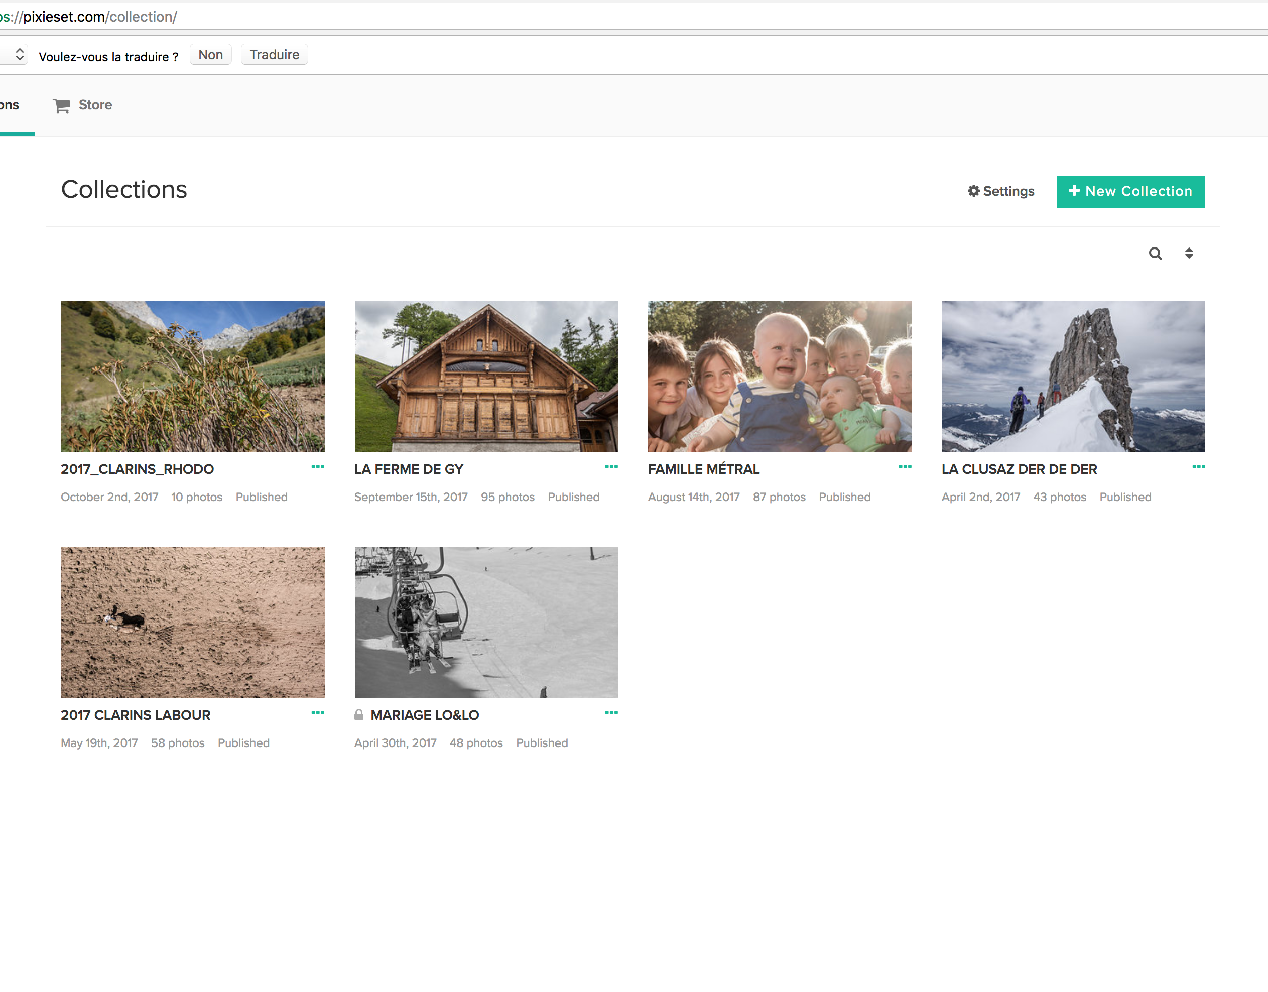Open three-dot menu for LA CLUSAZ DER DE DER
1268x992 pixels.
tap(1198, 467)
